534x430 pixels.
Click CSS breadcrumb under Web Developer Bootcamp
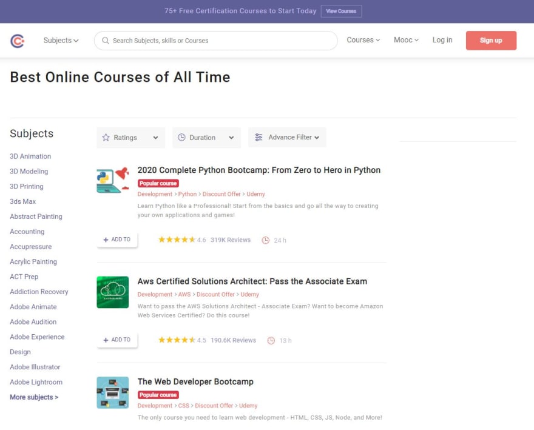(x=183, y=406)
